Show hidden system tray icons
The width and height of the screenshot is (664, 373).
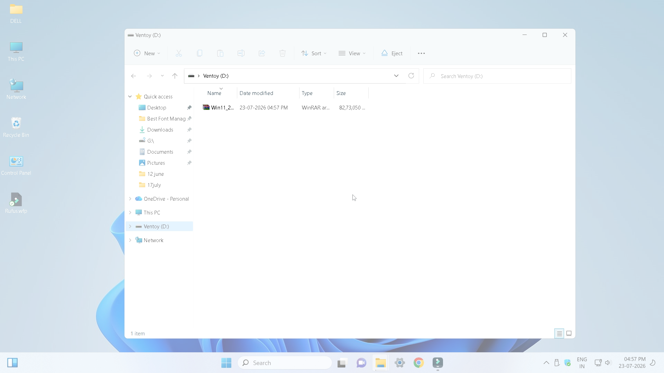546,363
